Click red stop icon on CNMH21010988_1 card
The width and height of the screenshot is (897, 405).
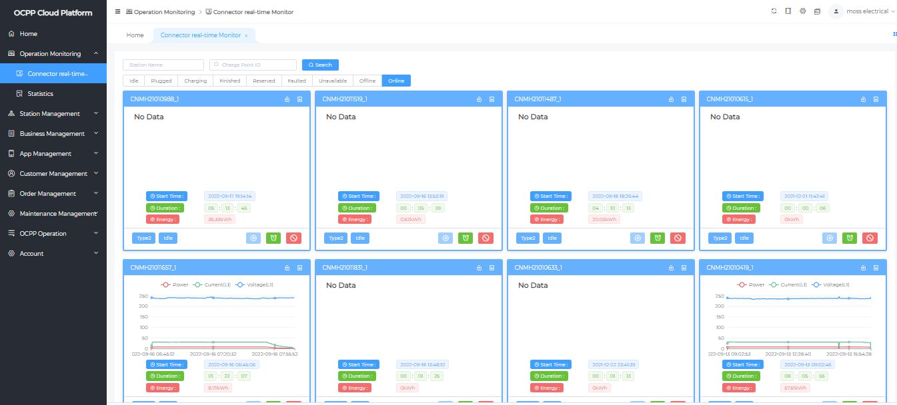[x=293, y=238]
